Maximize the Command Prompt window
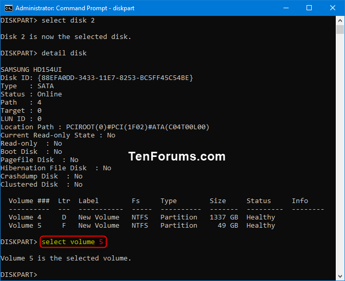345x281 pixels. (x=309, y=8)
